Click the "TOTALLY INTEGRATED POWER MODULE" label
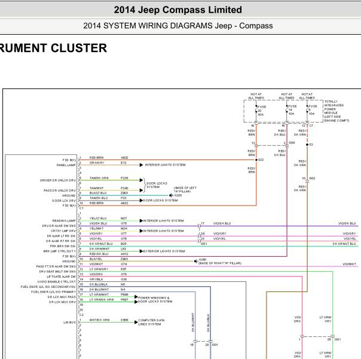The width and height of the screenshot is (361, 359). click(x=336, y=111)
